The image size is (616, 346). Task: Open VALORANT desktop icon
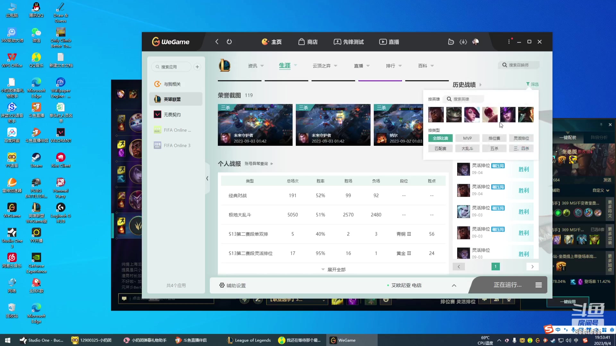click(x=61, y=135)
